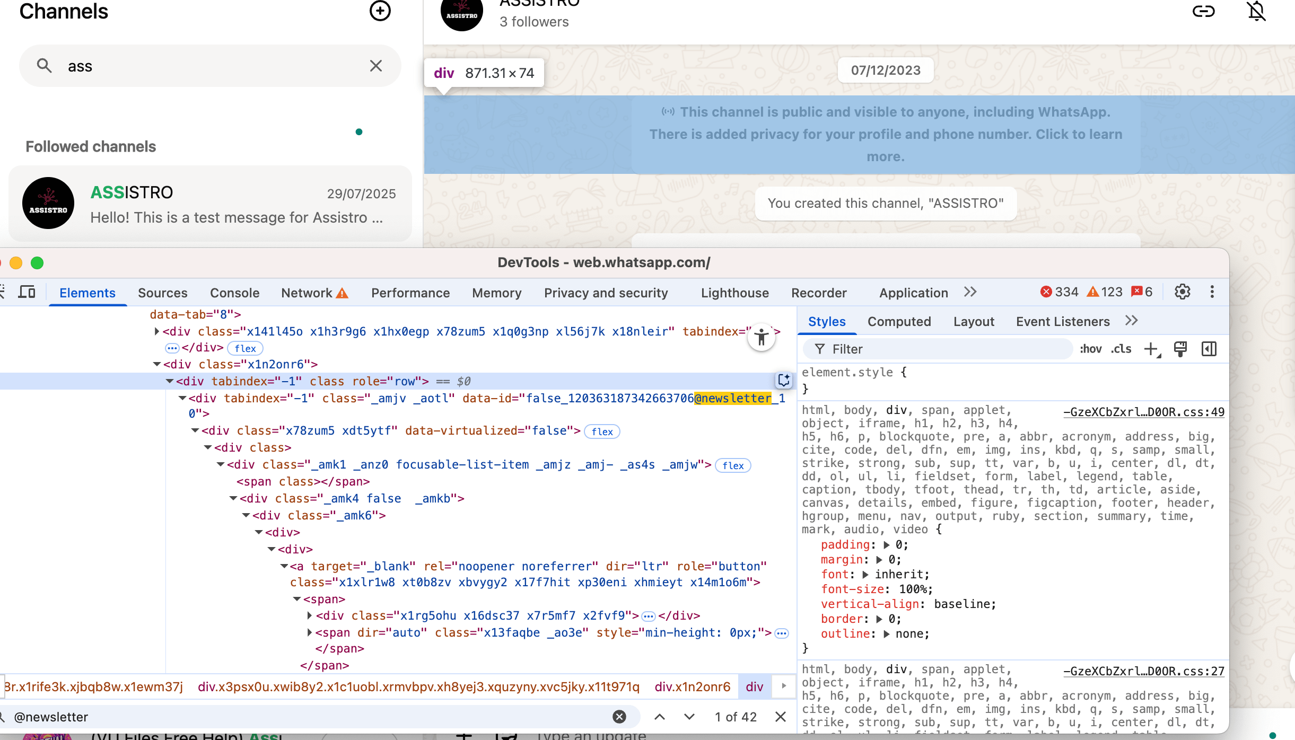The height and width of the screenshot is (740, 1295).
Task: Show more styles sidebar tabs
Action: (1132, 321)
